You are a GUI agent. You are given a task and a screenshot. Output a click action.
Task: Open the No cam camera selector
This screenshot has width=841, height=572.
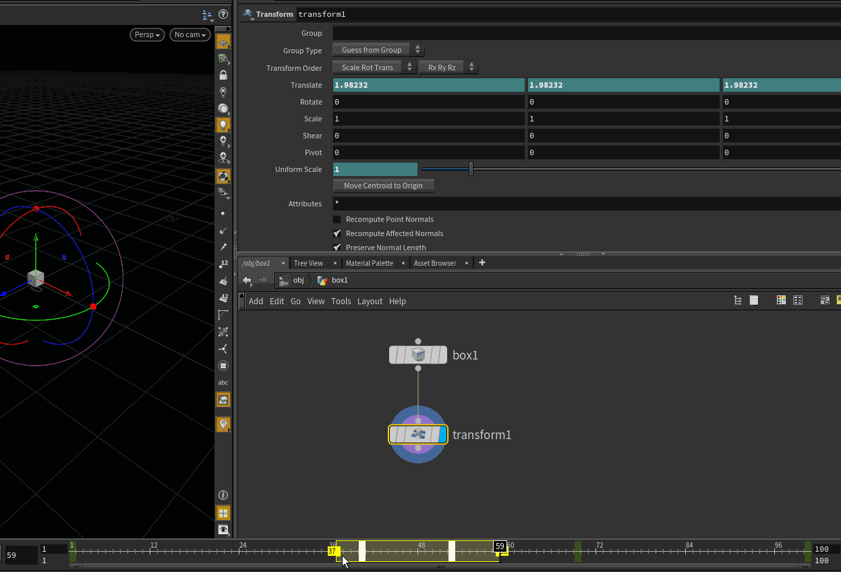(190, 34)
